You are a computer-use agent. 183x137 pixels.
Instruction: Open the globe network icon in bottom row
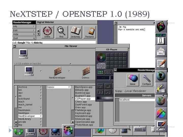pos(56,132)
